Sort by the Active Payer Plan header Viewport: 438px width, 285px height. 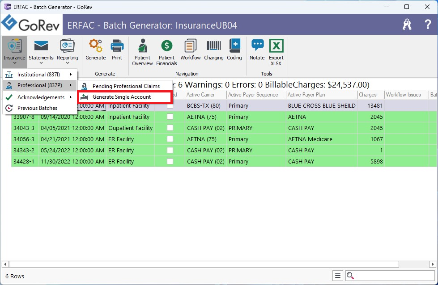[322, 95]
